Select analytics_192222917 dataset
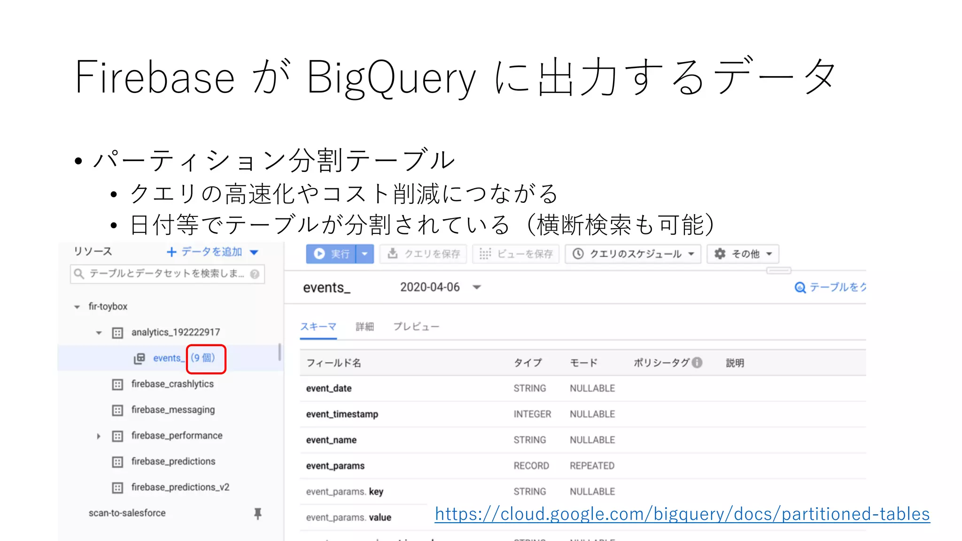The height and width of the screenshot is (541, 962). click(x=176, y=332)
